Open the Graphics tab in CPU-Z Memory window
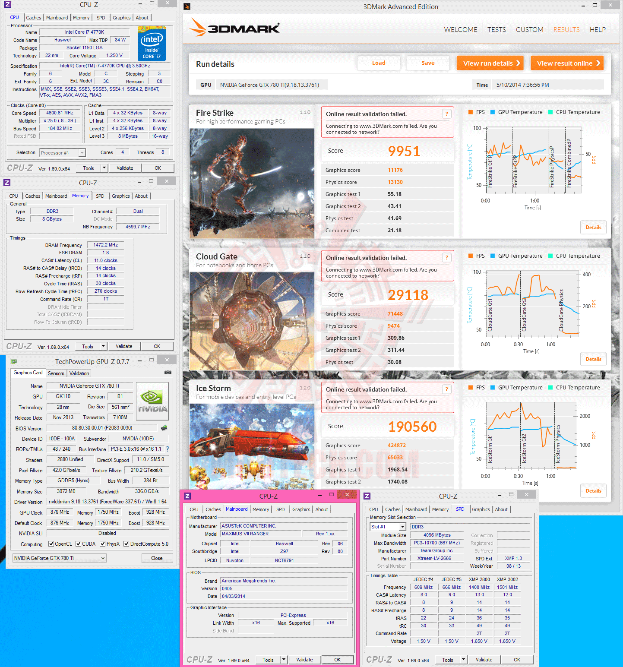The width and height of the screenshot is (623, 667). tap(120, 196)
